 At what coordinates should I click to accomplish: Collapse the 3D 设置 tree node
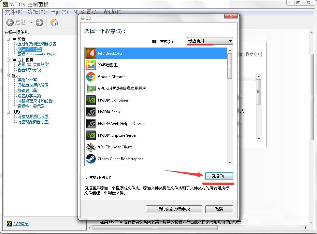pyautogui.click(x=8, y=39)
